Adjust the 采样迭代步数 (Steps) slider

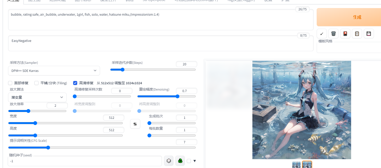pos(153,70)
